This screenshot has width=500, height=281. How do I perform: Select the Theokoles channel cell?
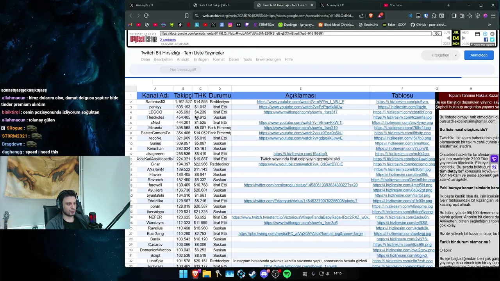click(x=155, y=117)
